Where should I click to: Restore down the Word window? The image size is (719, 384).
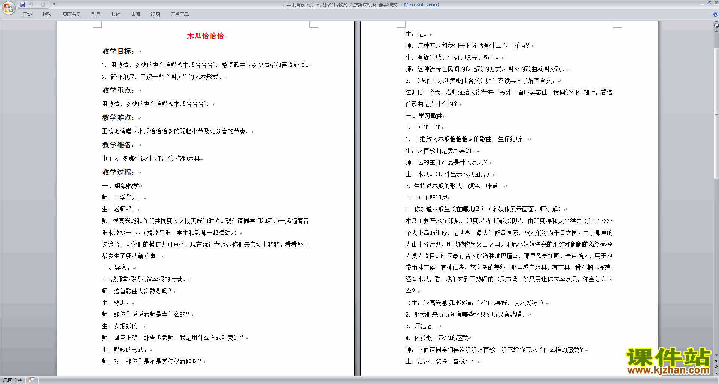point(709,3)
